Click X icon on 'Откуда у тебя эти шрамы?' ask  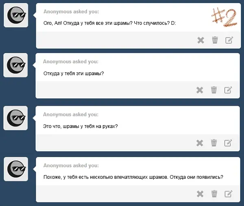200,90
